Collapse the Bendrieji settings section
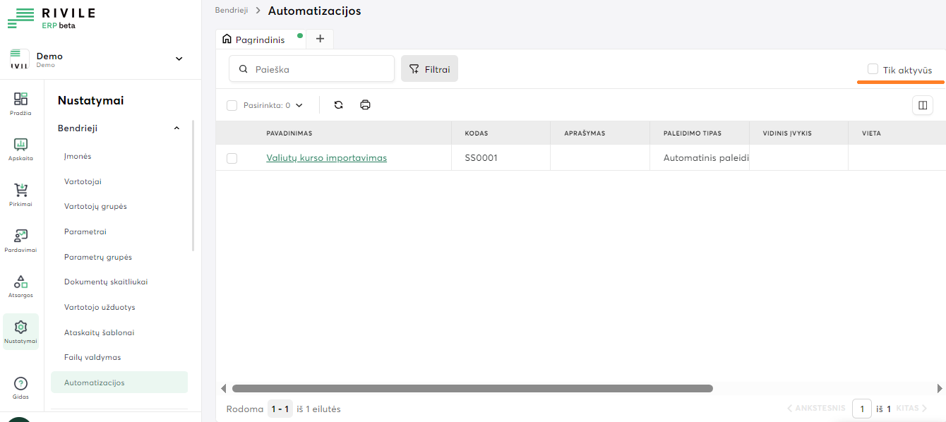The image size is (946, 422). click(176, 128)
